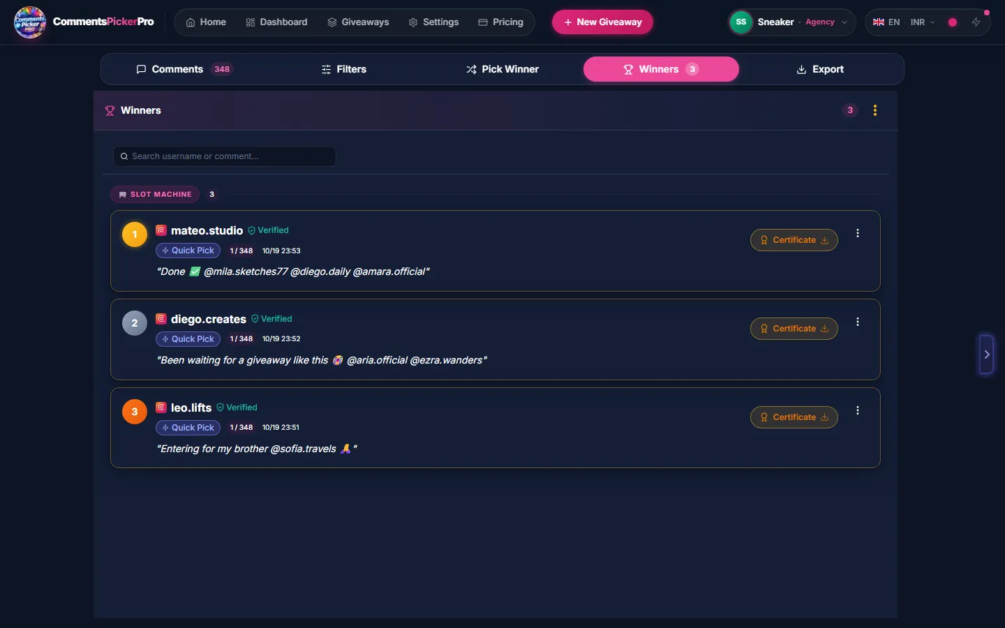Click Quick Pick tag on leo.lifts card
This screenshot has width=1005, height=628.
pos(188,428)
